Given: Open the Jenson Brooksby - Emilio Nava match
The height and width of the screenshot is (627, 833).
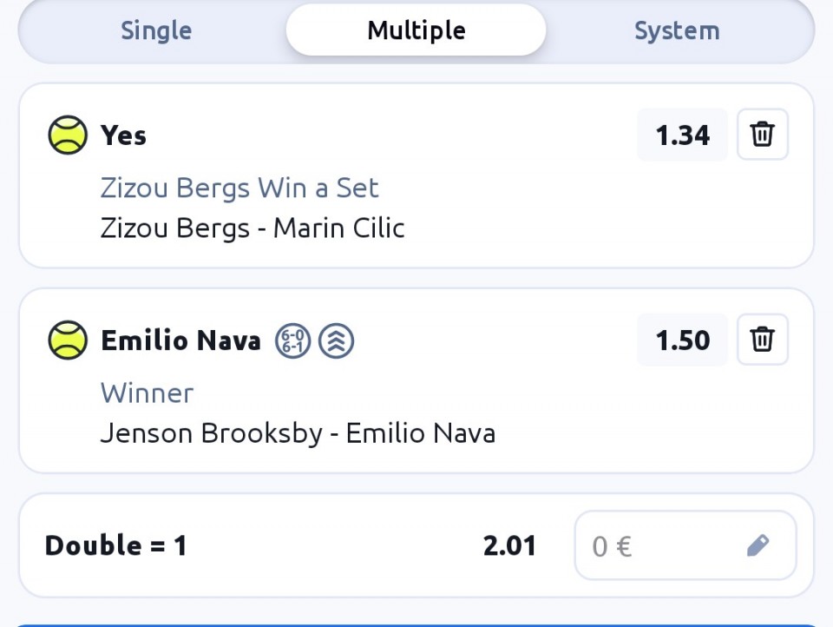Looking at the screenshot, I should (298, 433).
